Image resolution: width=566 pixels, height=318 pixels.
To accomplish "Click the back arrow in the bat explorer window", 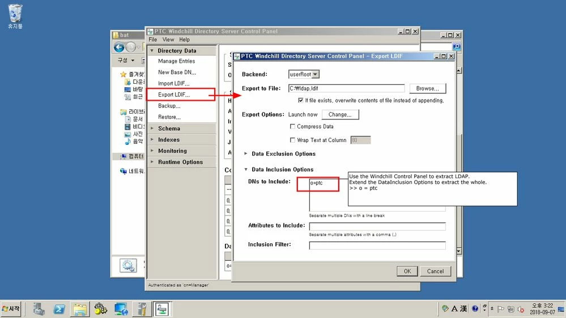I will pos(119,47).
